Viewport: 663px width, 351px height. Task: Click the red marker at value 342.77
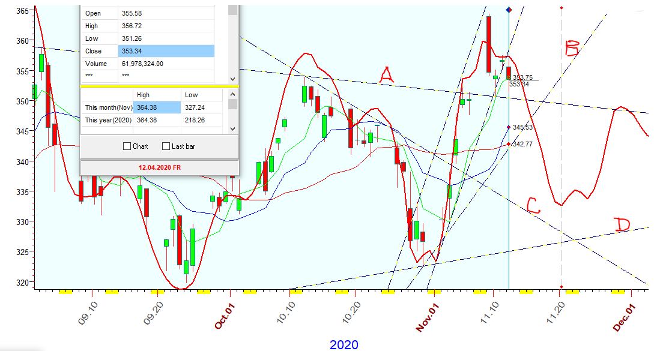point(509,144)
